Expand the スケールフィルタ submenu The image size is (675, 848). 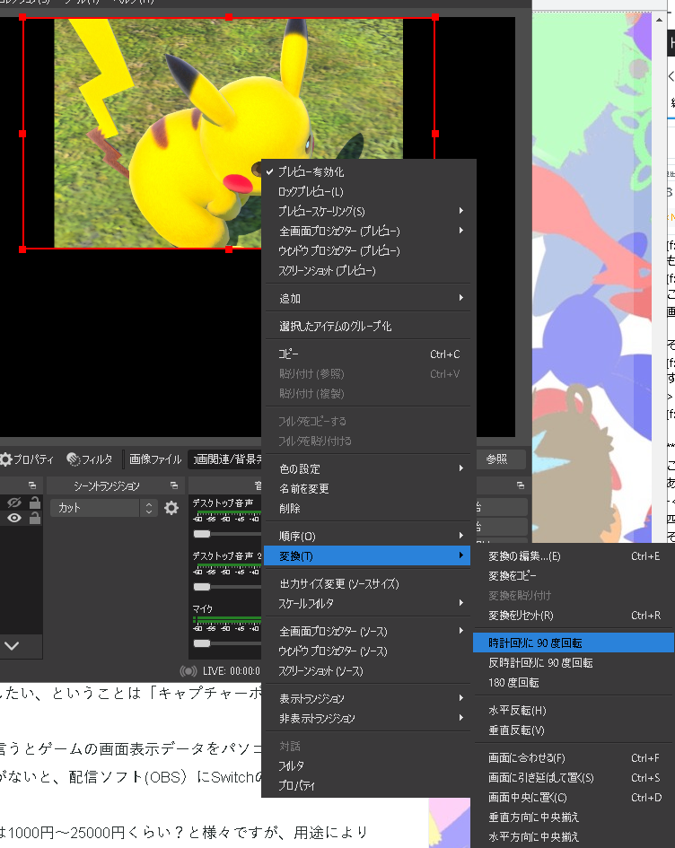tap(367, 604)
